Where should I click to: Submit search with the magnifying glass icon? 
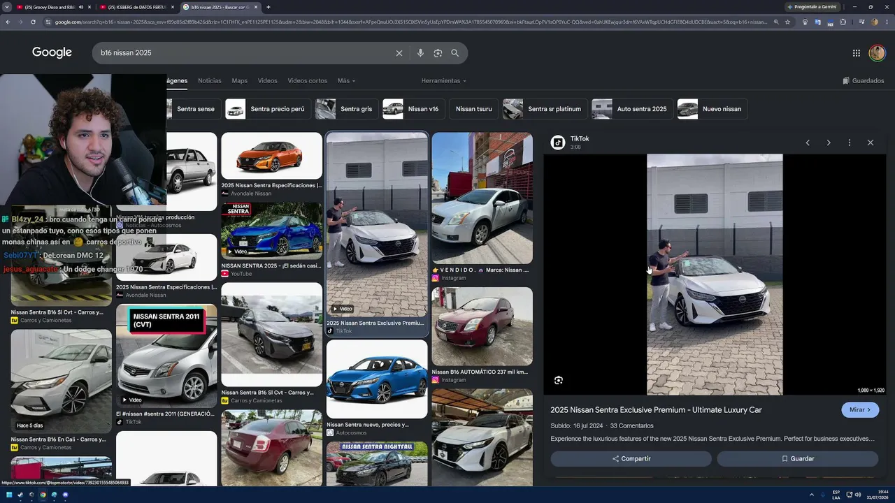pos(455,53)
